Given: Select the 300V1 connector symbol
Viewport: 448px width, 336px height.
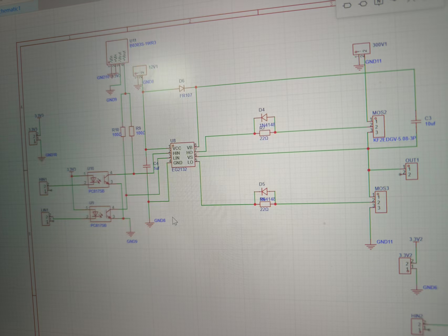Looking at the screenshot, I should [x=361, y=49].
